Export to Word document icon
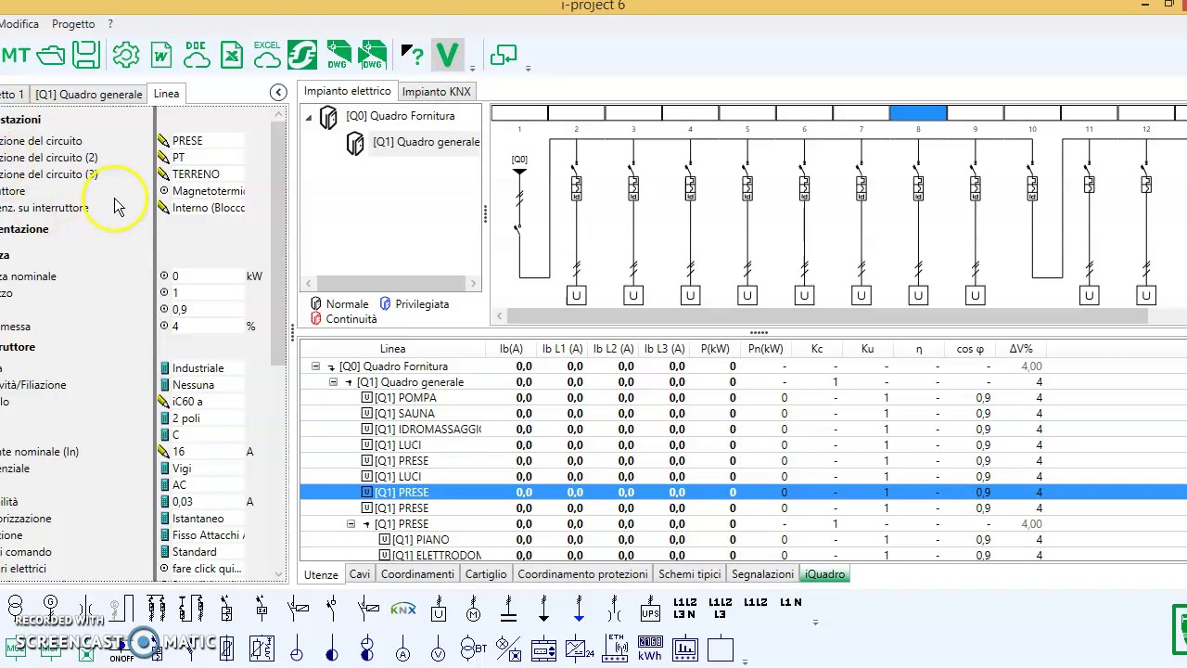This screenshot has height=668, width=1187. (161, 56)
